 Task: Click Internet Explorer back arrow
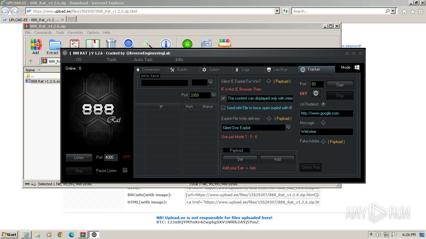5,11
